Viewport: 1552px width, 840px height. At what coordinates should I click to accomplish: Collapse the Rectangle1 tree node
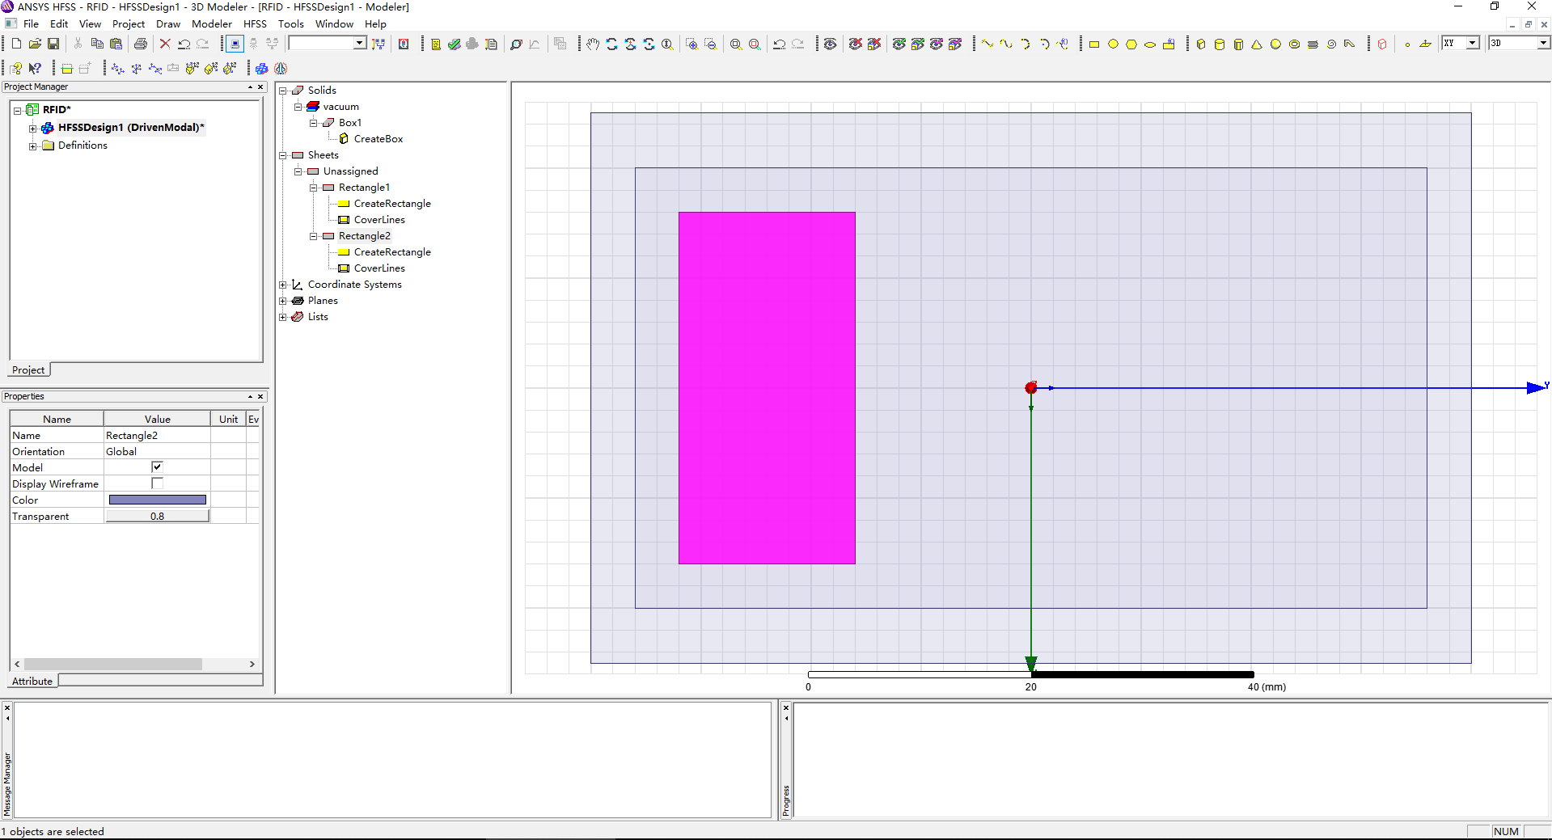pyautogui.click(x=314, y=188)
